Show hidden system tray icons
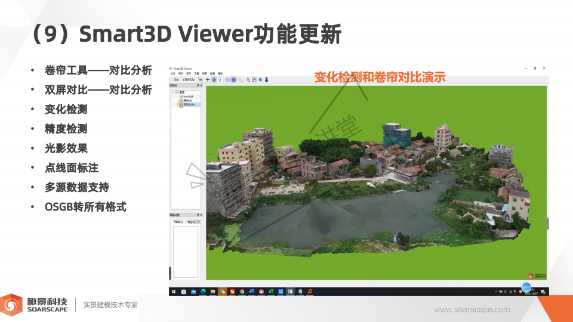Image resolution: width=573 pixels, height=322 pixels. [x=496, y=292]
